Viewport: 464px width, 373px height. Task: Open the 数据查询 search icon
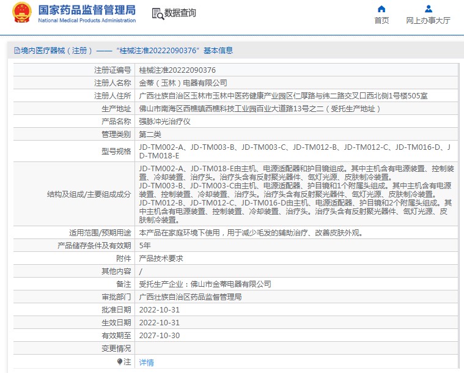(x=158, y=13)
